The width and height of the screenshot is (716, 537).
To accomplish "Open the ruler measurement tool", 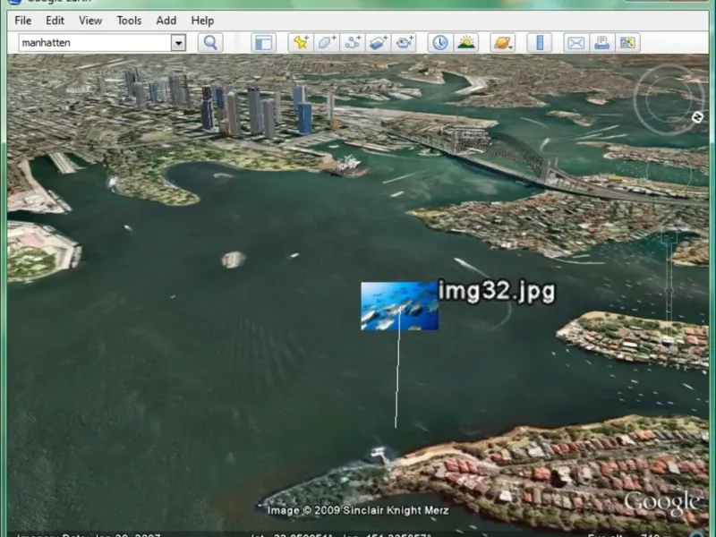I will click(540, 43).
